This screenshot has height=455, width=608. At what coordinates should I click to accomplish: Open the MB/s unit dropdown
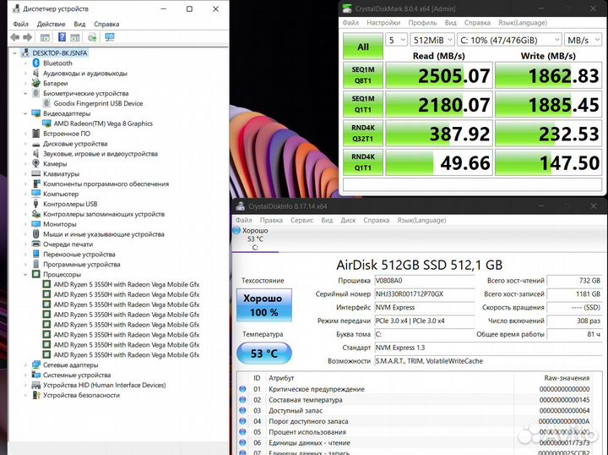tap(584, 39)
